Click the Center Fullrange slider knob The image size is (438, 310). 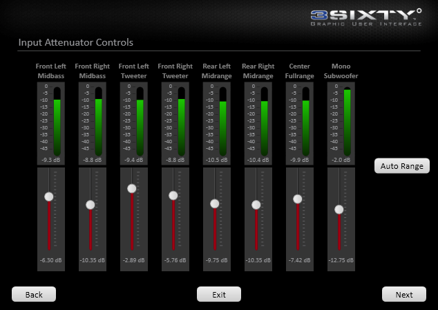pos(298,199)
